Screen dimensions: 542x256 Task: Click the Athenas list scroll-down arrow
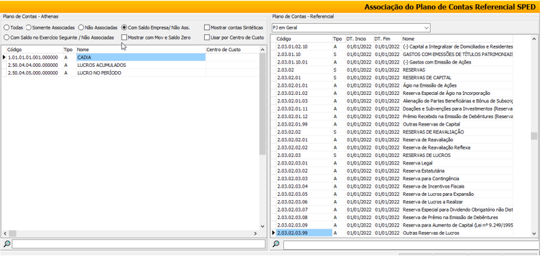tap(262, 226)
